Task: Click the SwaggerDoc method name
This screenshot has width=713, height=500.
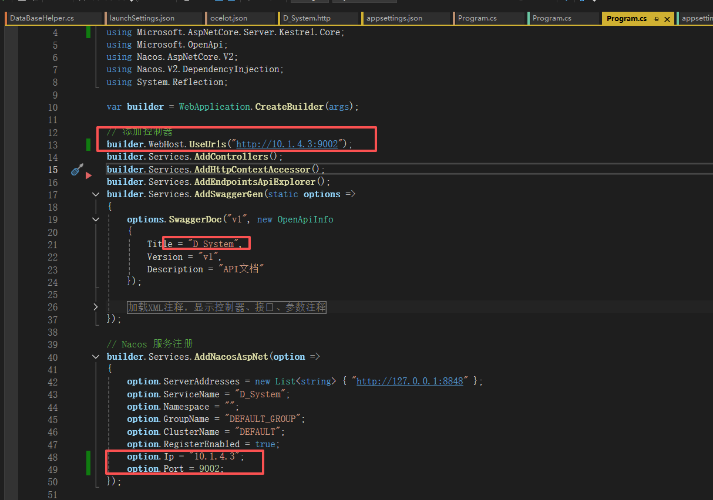Action: (196, 219)
